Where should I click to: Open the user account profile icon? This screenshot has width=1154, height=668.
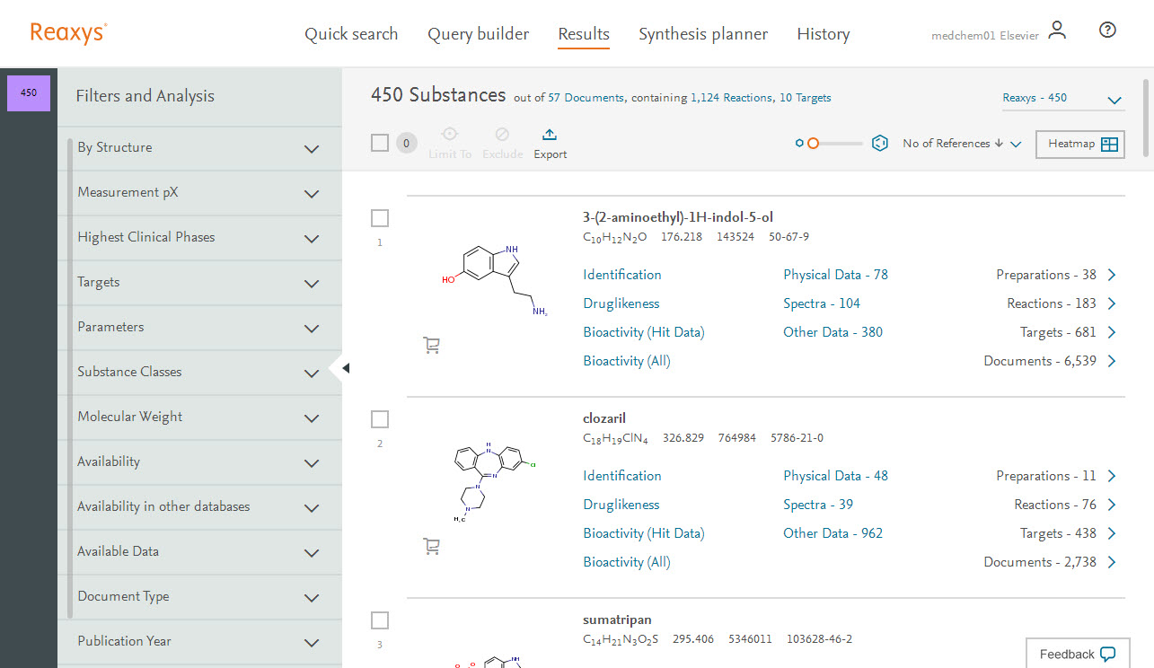1057,31
